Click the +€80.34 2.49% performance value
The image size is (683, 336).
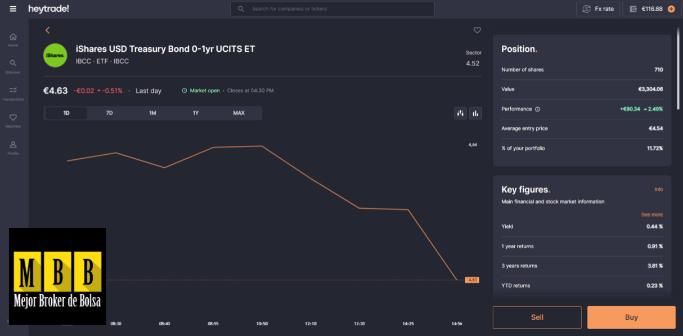pos(641,109)
